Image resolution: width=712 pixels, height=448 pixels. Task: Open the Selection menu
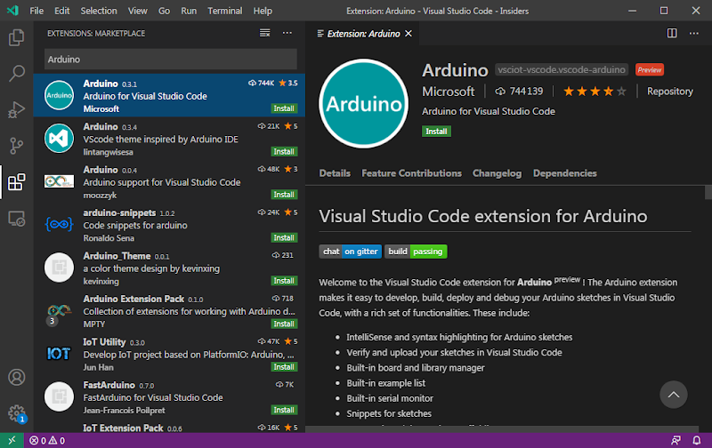(x=99, y=11)
